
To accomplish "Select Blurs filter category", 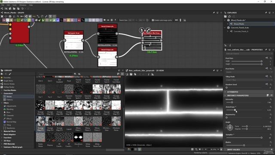I will coord(9,112).
